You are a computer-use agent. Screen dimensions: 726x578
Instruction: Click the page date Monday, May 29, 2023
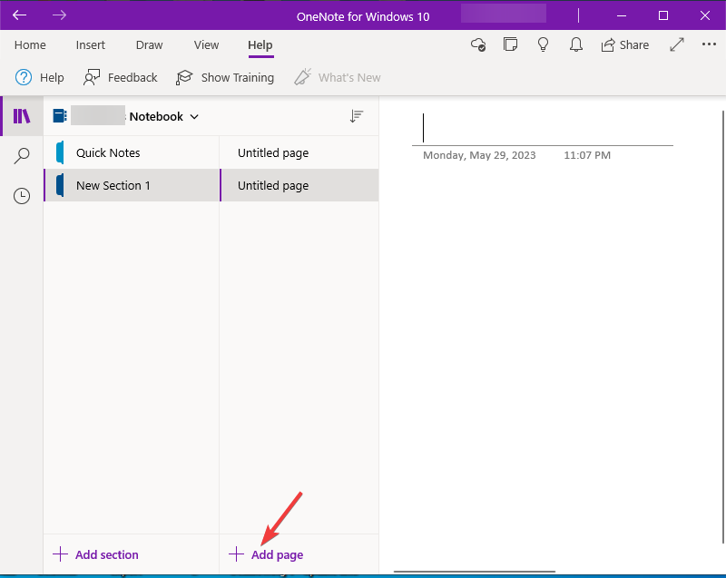pyautogui.click(x=479, y=155)
